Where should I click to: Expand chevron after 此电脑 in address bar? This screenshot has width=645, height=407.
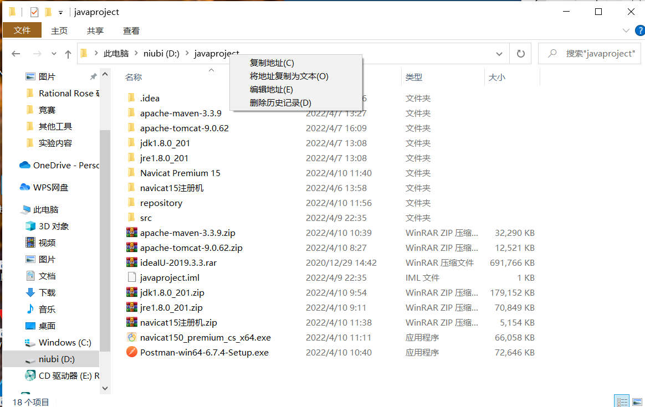[136, 53]
